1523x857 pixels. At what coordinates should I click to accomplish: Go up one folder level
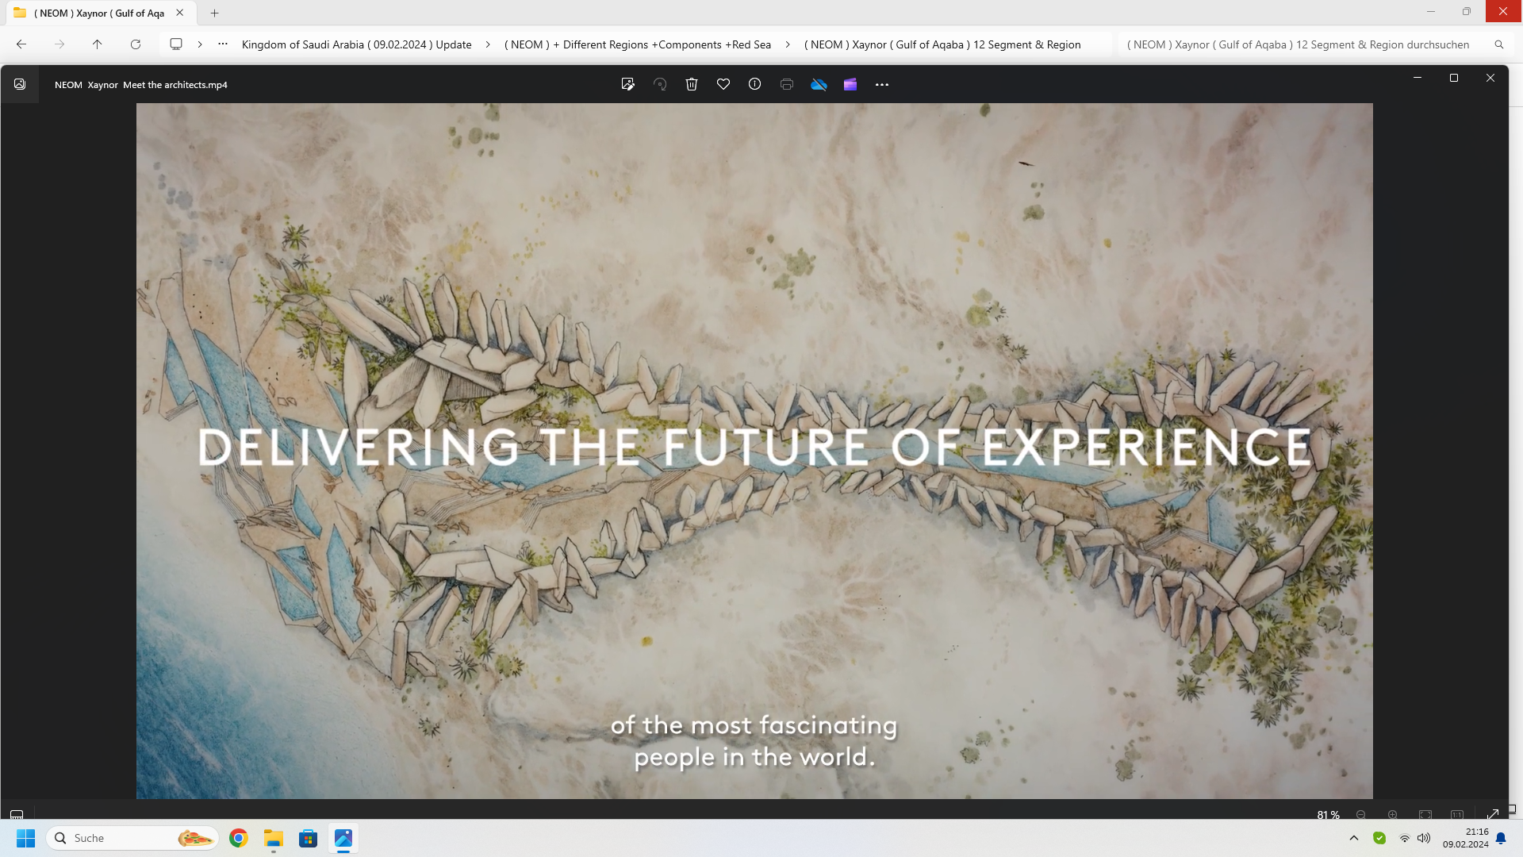point(98,44)
